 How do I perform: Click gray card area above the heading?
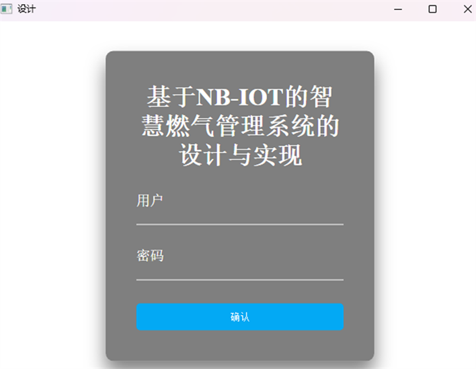240,67
